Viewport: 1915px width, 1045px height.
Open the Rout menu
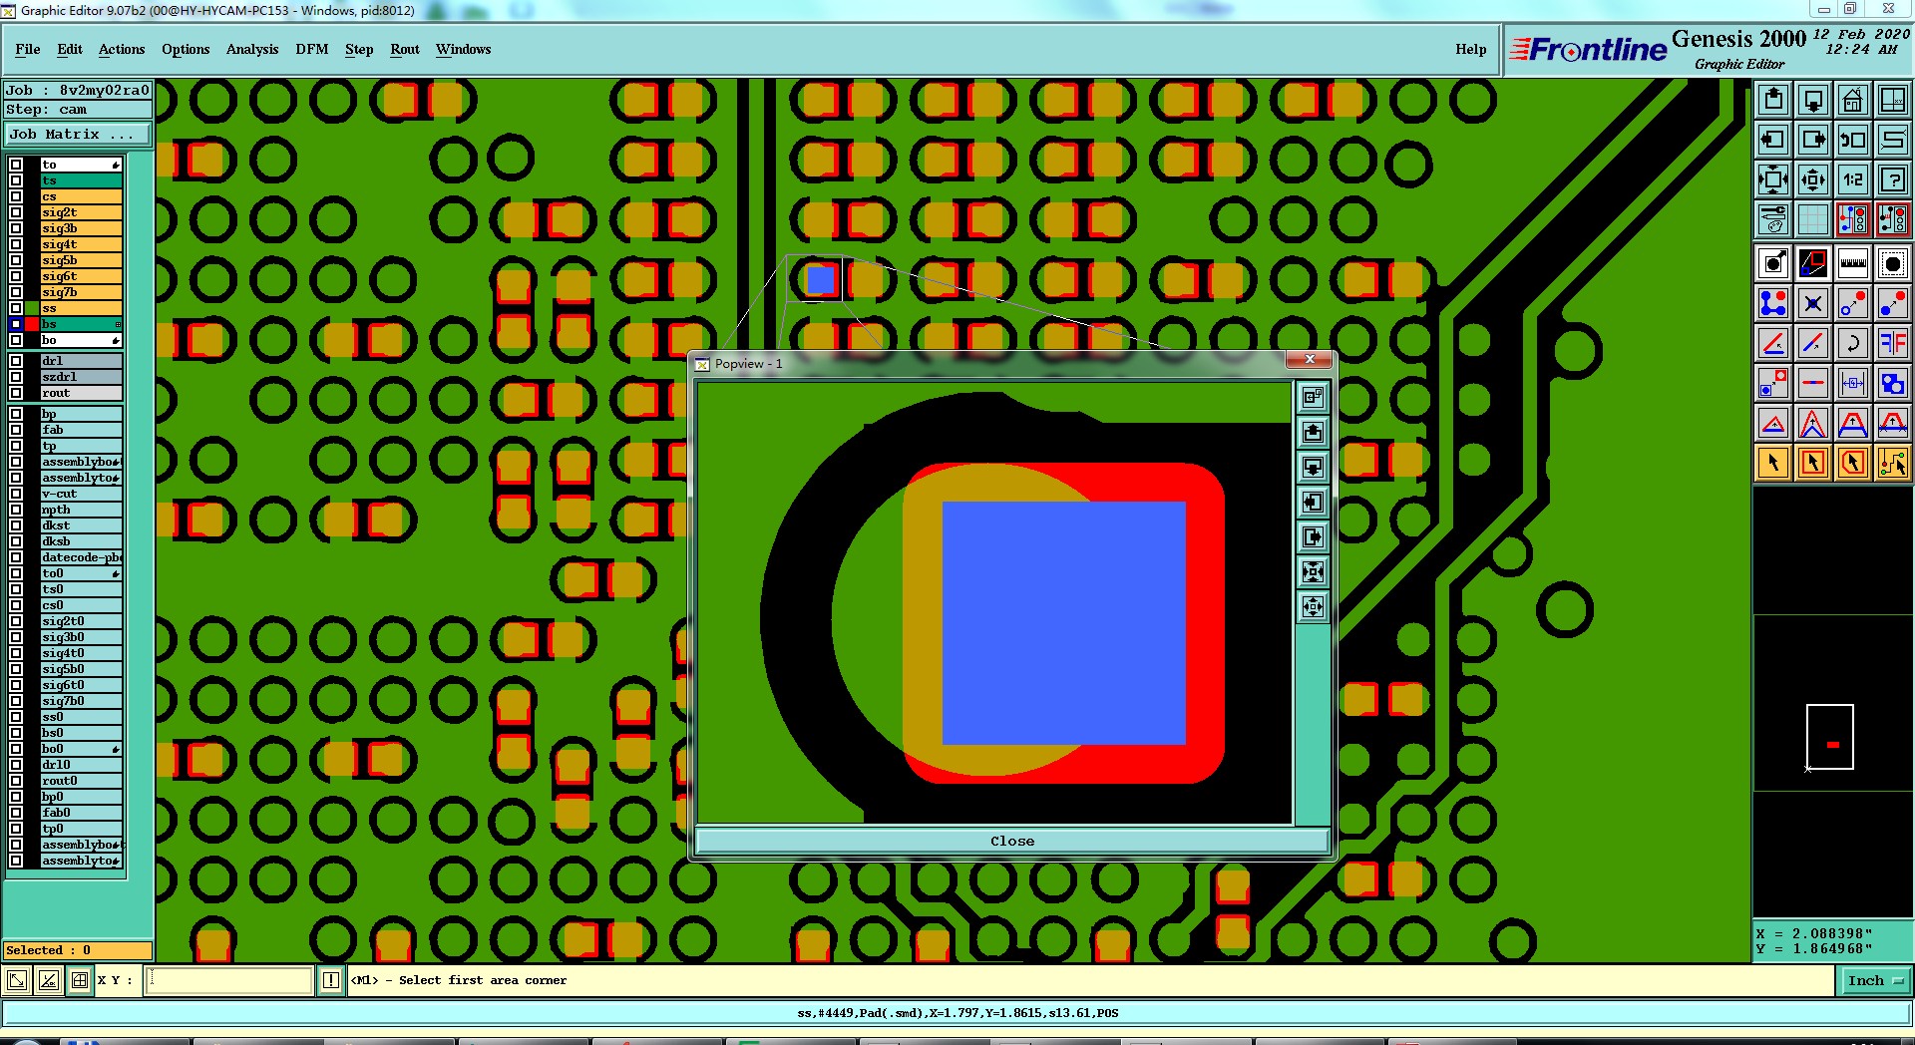tap(405, 49)
